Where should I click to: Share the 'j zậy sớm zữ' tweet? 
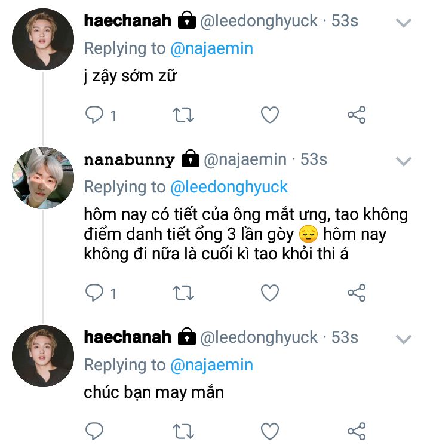click(x=357, y=115)
